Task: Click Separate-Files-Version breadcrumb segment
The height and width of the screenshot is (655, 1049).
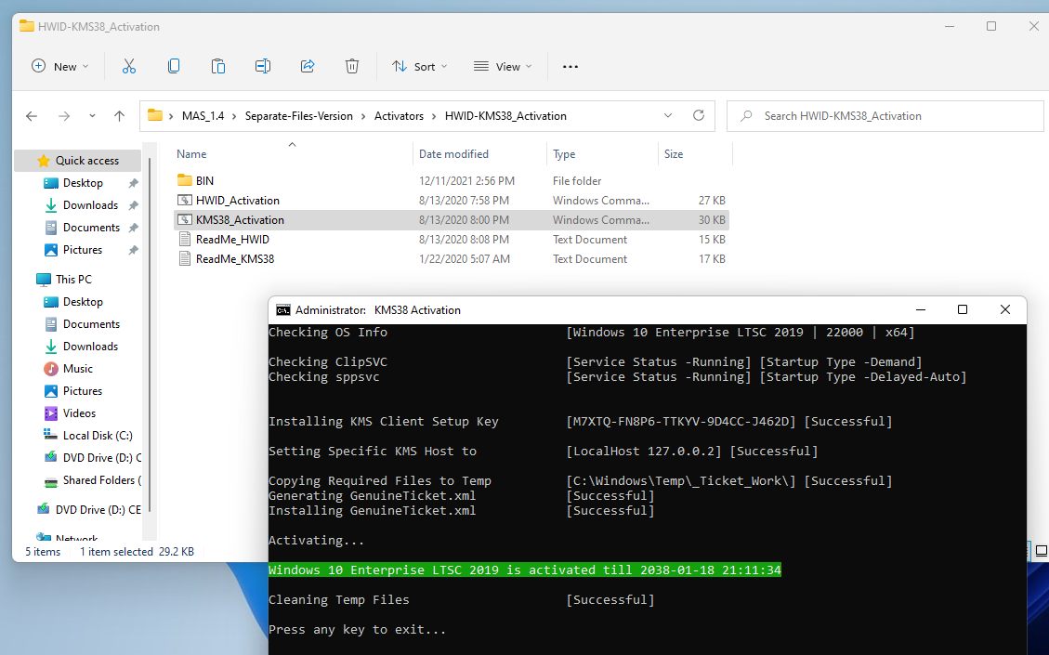Action: pyautogui.click(x=298, y=116)
